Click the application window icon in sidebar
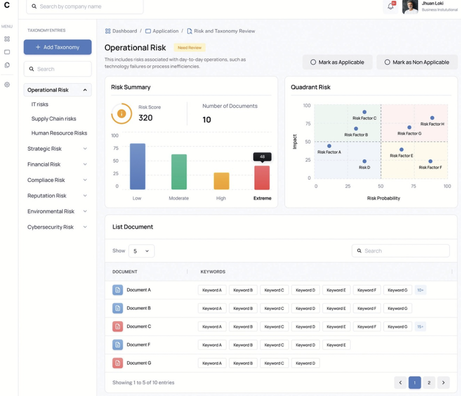 (x=7, y=52)
